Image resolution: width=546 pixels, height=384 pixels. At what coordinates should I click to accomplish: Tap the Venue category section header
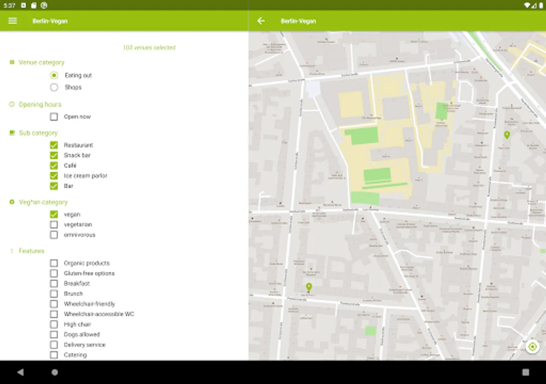click(x=41, y=62)
